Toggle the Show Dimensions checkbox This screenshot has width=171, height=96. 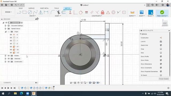(161, 64)
